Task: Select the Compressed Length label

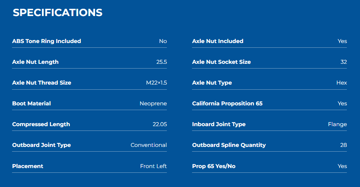Action: tap(41, 124)
